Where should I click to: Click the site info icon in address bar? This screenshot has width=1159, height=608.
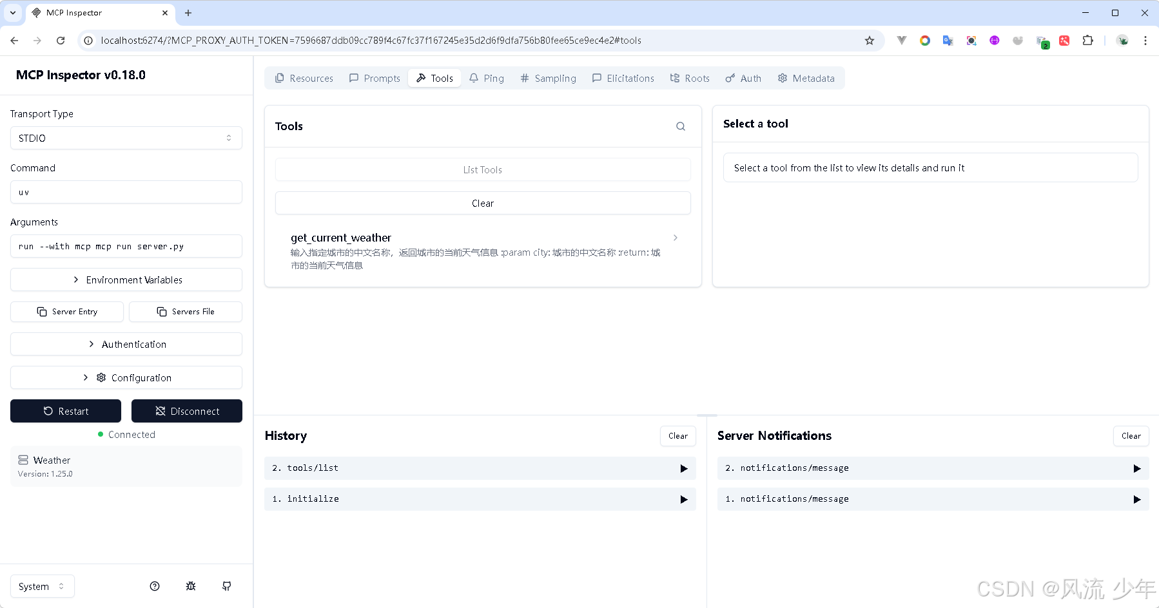pyautogui.click(x=88, y=41)
